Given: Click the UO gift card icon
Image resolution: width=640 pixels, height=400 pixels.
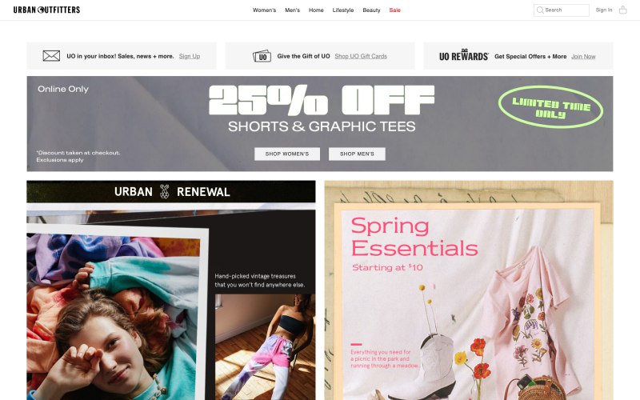Looking at the screenshot, I should [262, 56].
